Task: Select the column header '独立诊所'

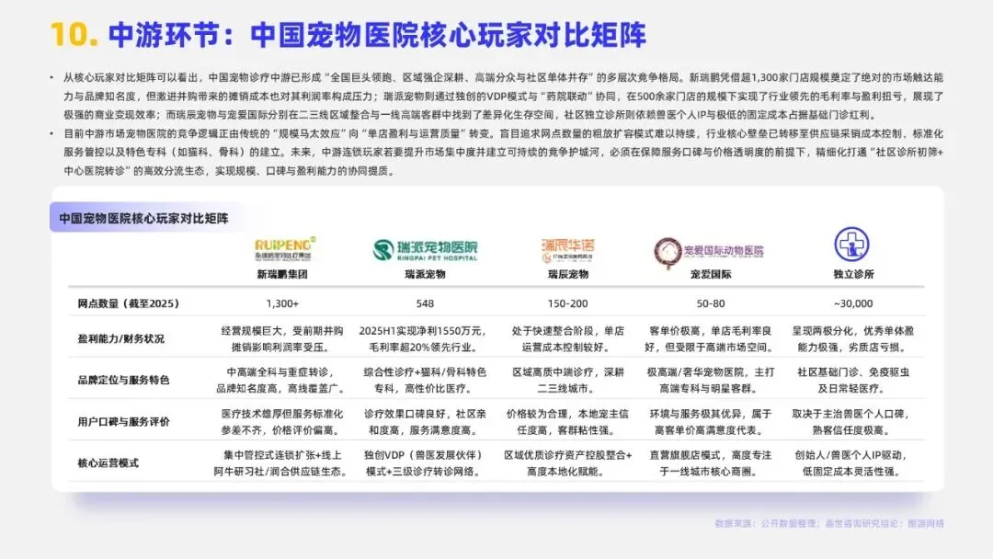Action: pyautogui.click(x=853, y=274)
